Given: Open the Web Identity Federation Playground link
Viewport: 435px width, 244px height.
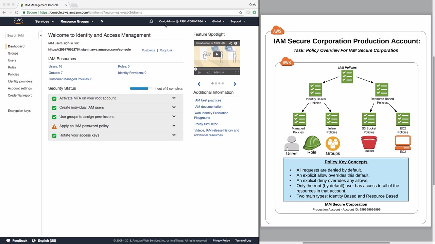Looking at the screenshot, I should [x=211, y=115].
